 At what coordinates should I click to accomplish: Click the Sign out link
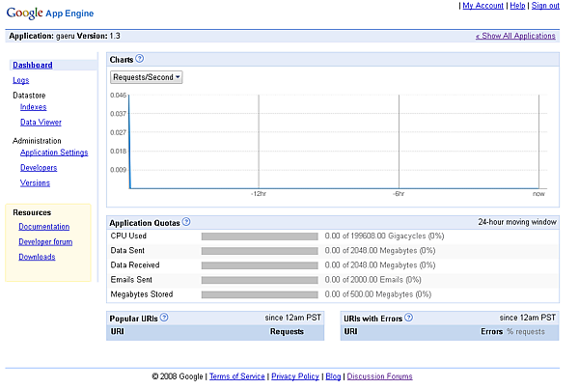[x=545, y=6]
